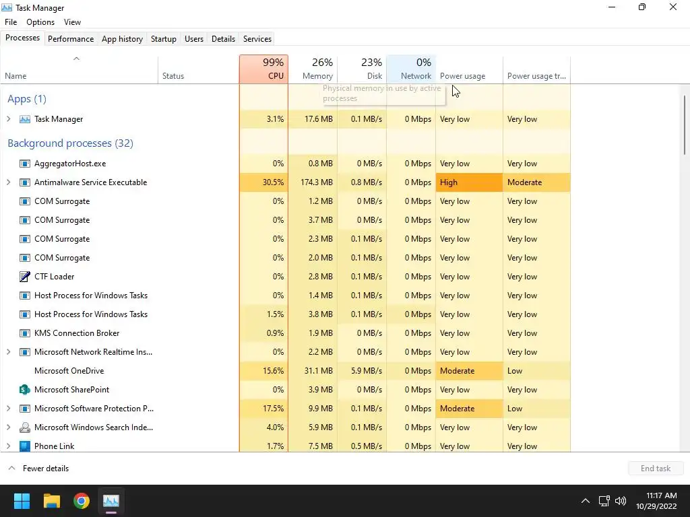Screen dimensions: 690x517
Task: Expand Microsoft Software Protection Platform row
Action: click(x=8, y=409)
